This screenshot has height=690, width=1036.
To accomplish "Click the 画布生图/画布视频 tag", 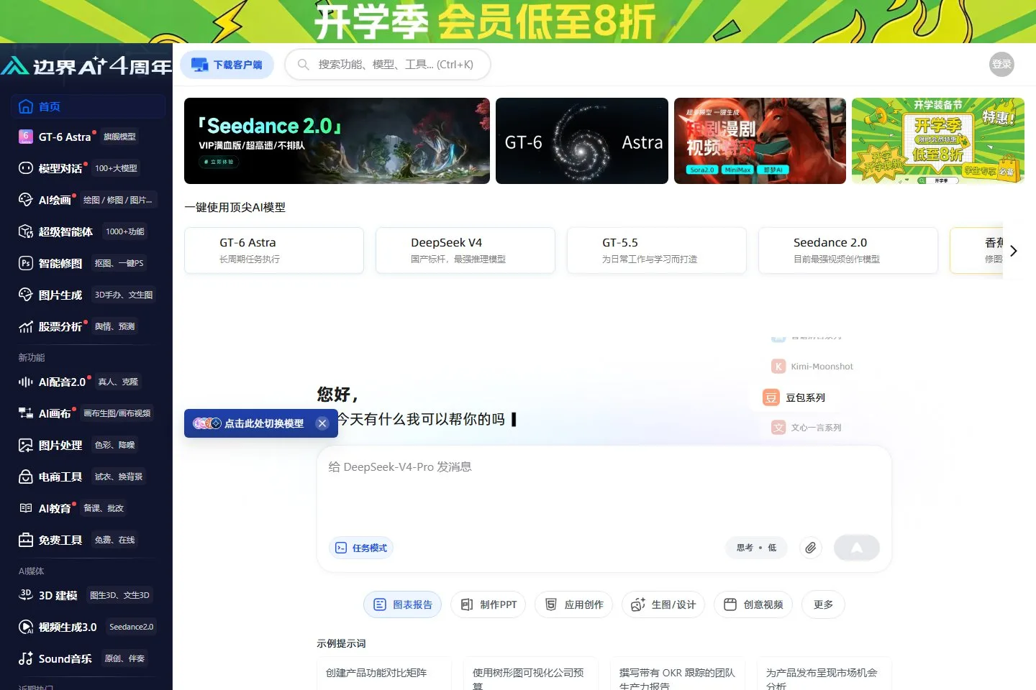I will pyautogui.click(x=117, y=413).
